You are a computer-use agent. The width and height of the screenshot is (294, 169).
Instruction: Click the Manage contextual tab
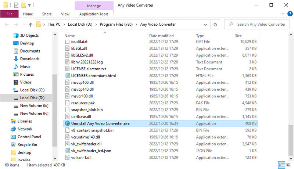tap(94, 6)
